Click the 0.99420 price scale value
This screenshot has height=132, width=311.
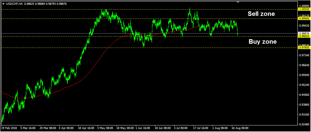[304, 25]
